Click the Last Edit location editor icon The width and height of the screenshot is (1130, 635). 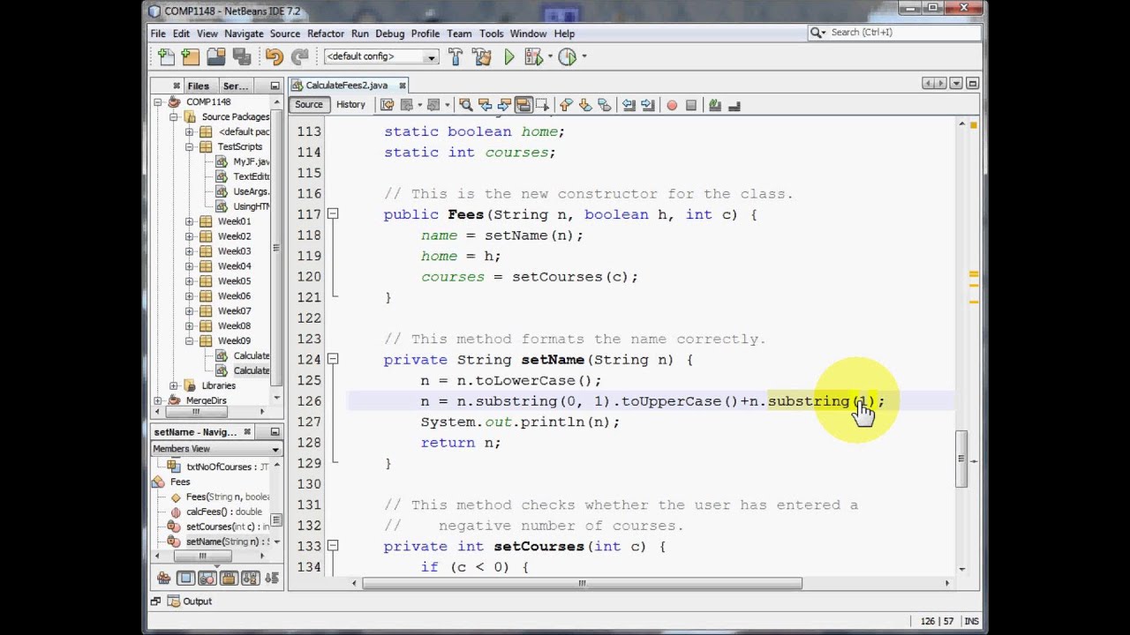[387, 105]
